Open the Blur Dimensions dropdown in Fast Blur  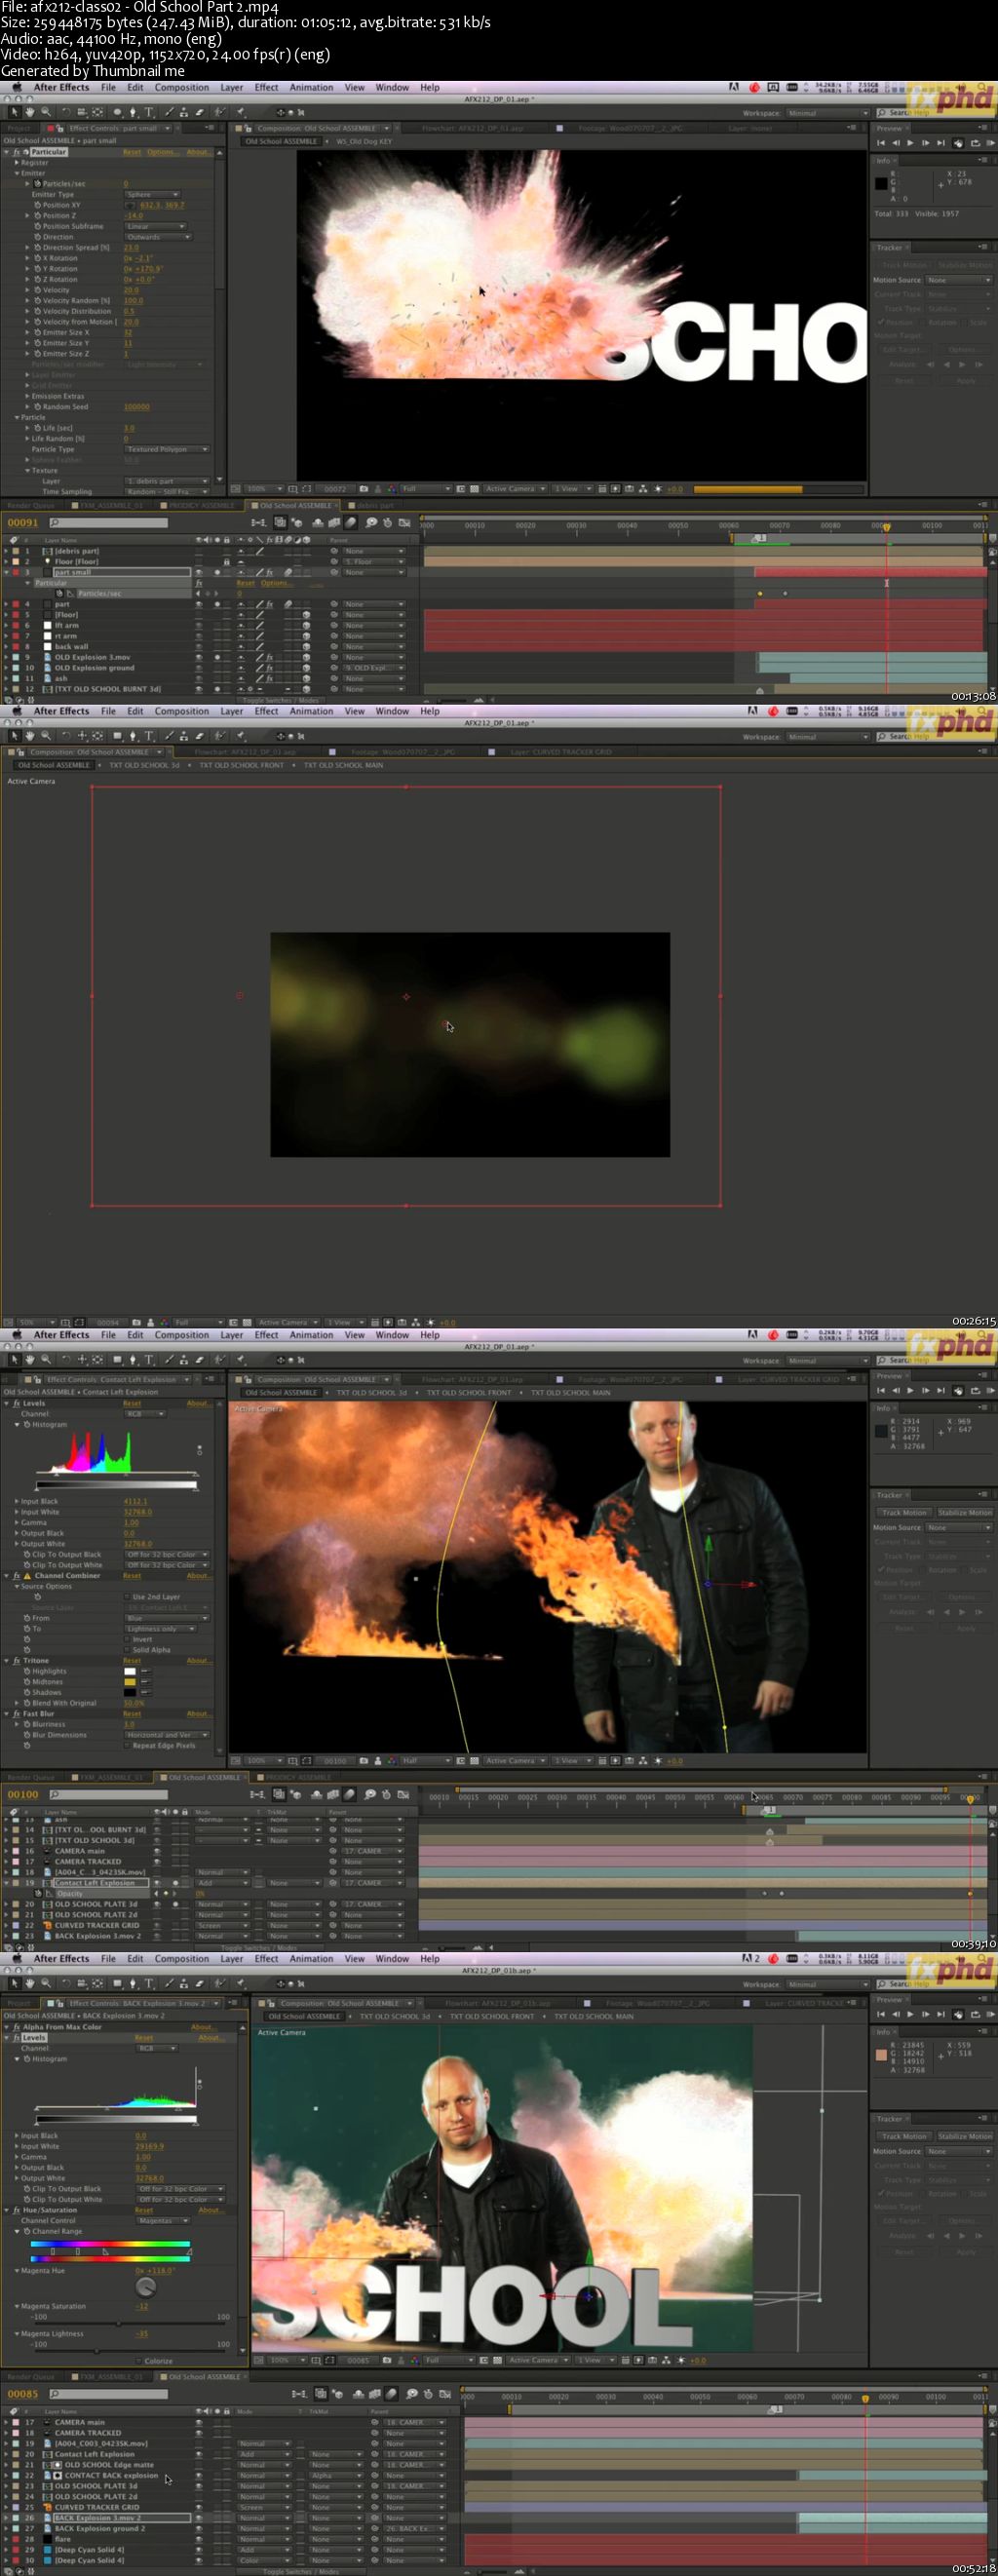(166, 1735)
